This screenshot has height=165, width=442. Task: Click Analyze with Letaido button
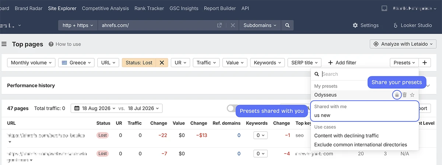tap(403, 44)
